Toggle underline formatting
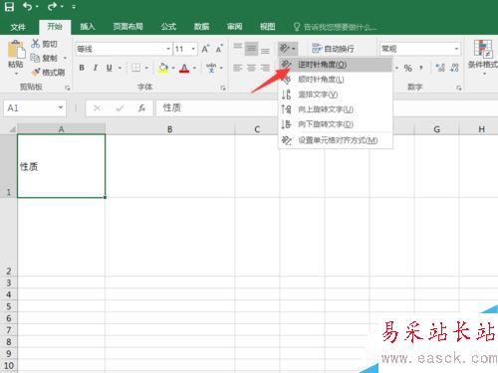Image resolution: width=498 pixels, height=373 pixels. [x=110, y=68]
